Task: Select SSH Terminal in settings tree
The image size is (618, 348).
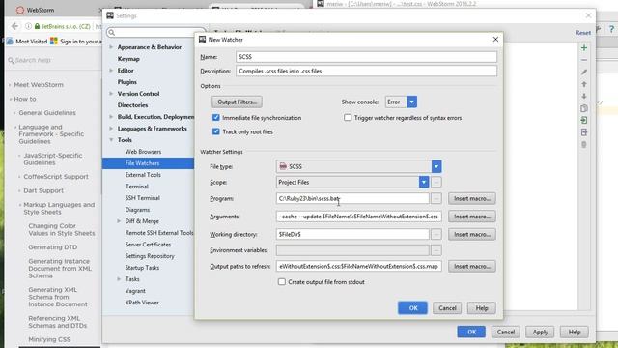Action: tap(142, 198)
